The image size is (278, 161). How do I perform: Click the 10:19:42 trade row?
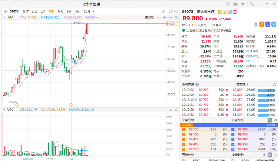click(205, 115)
